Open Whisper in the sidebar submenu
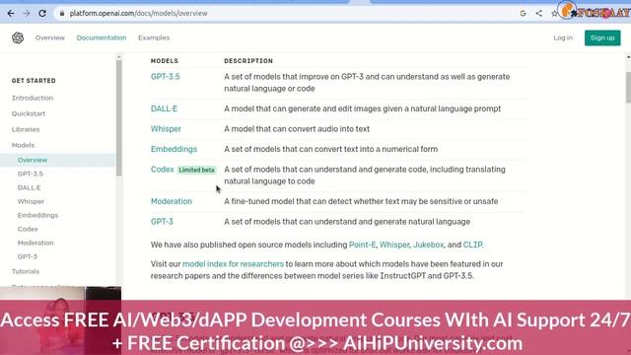This screenshot has height=355, width=631. pyautogui.click(x=31, y=201)
